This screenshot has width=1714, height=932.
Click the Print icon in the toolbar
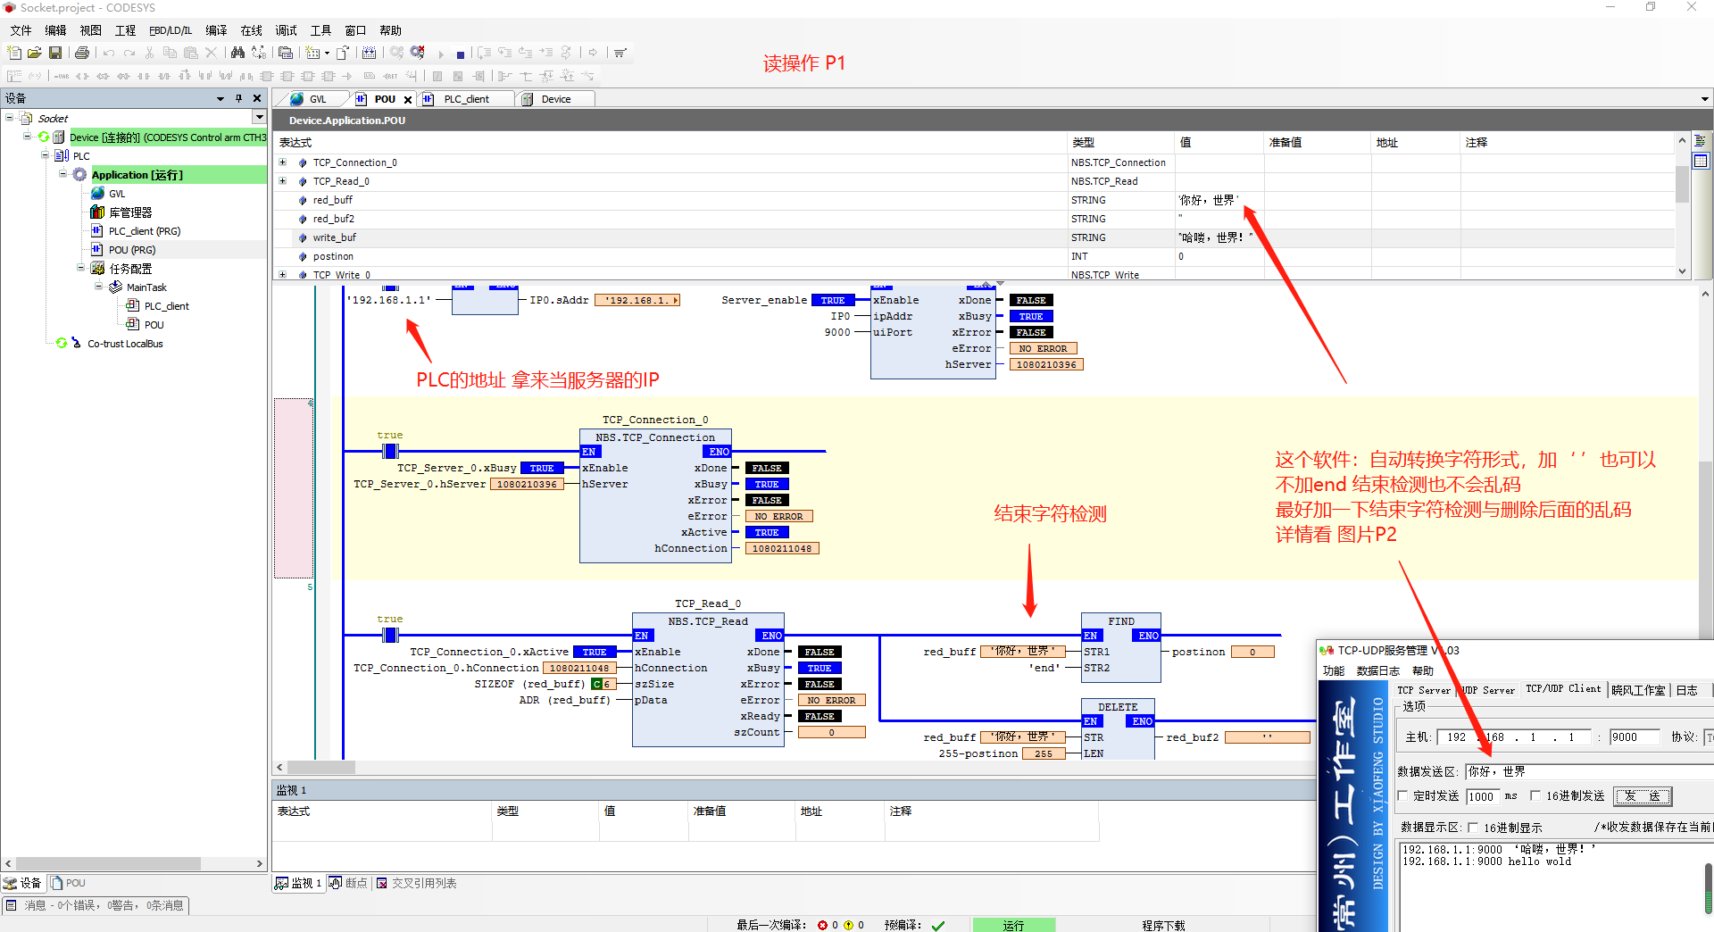pos(82,53)
